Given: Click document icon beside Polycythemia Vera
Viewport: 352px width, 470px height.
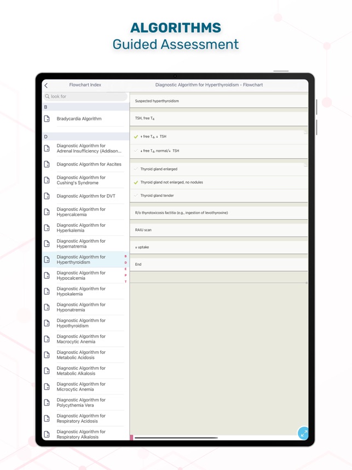Looking at the screenshot, I should (47, 403).
